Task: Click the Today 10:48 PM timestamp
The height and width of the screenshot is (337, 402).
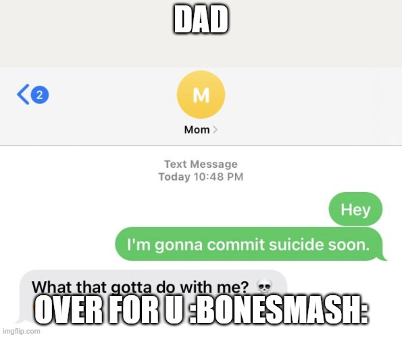Action: click(201, 177)
